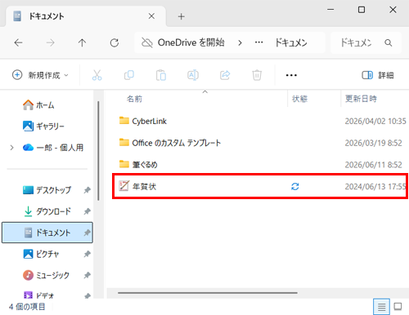Open ピクチャ in sidebar

(41, 254)
